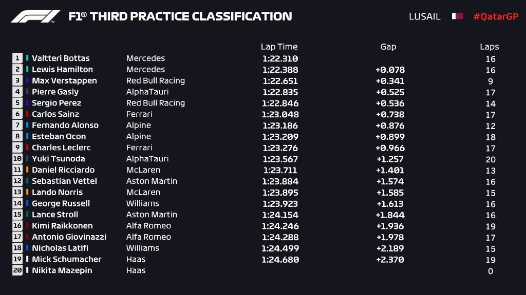The image size is (526, 295).
Task: Click the Gap column header
Action: (x=388, y=47)
